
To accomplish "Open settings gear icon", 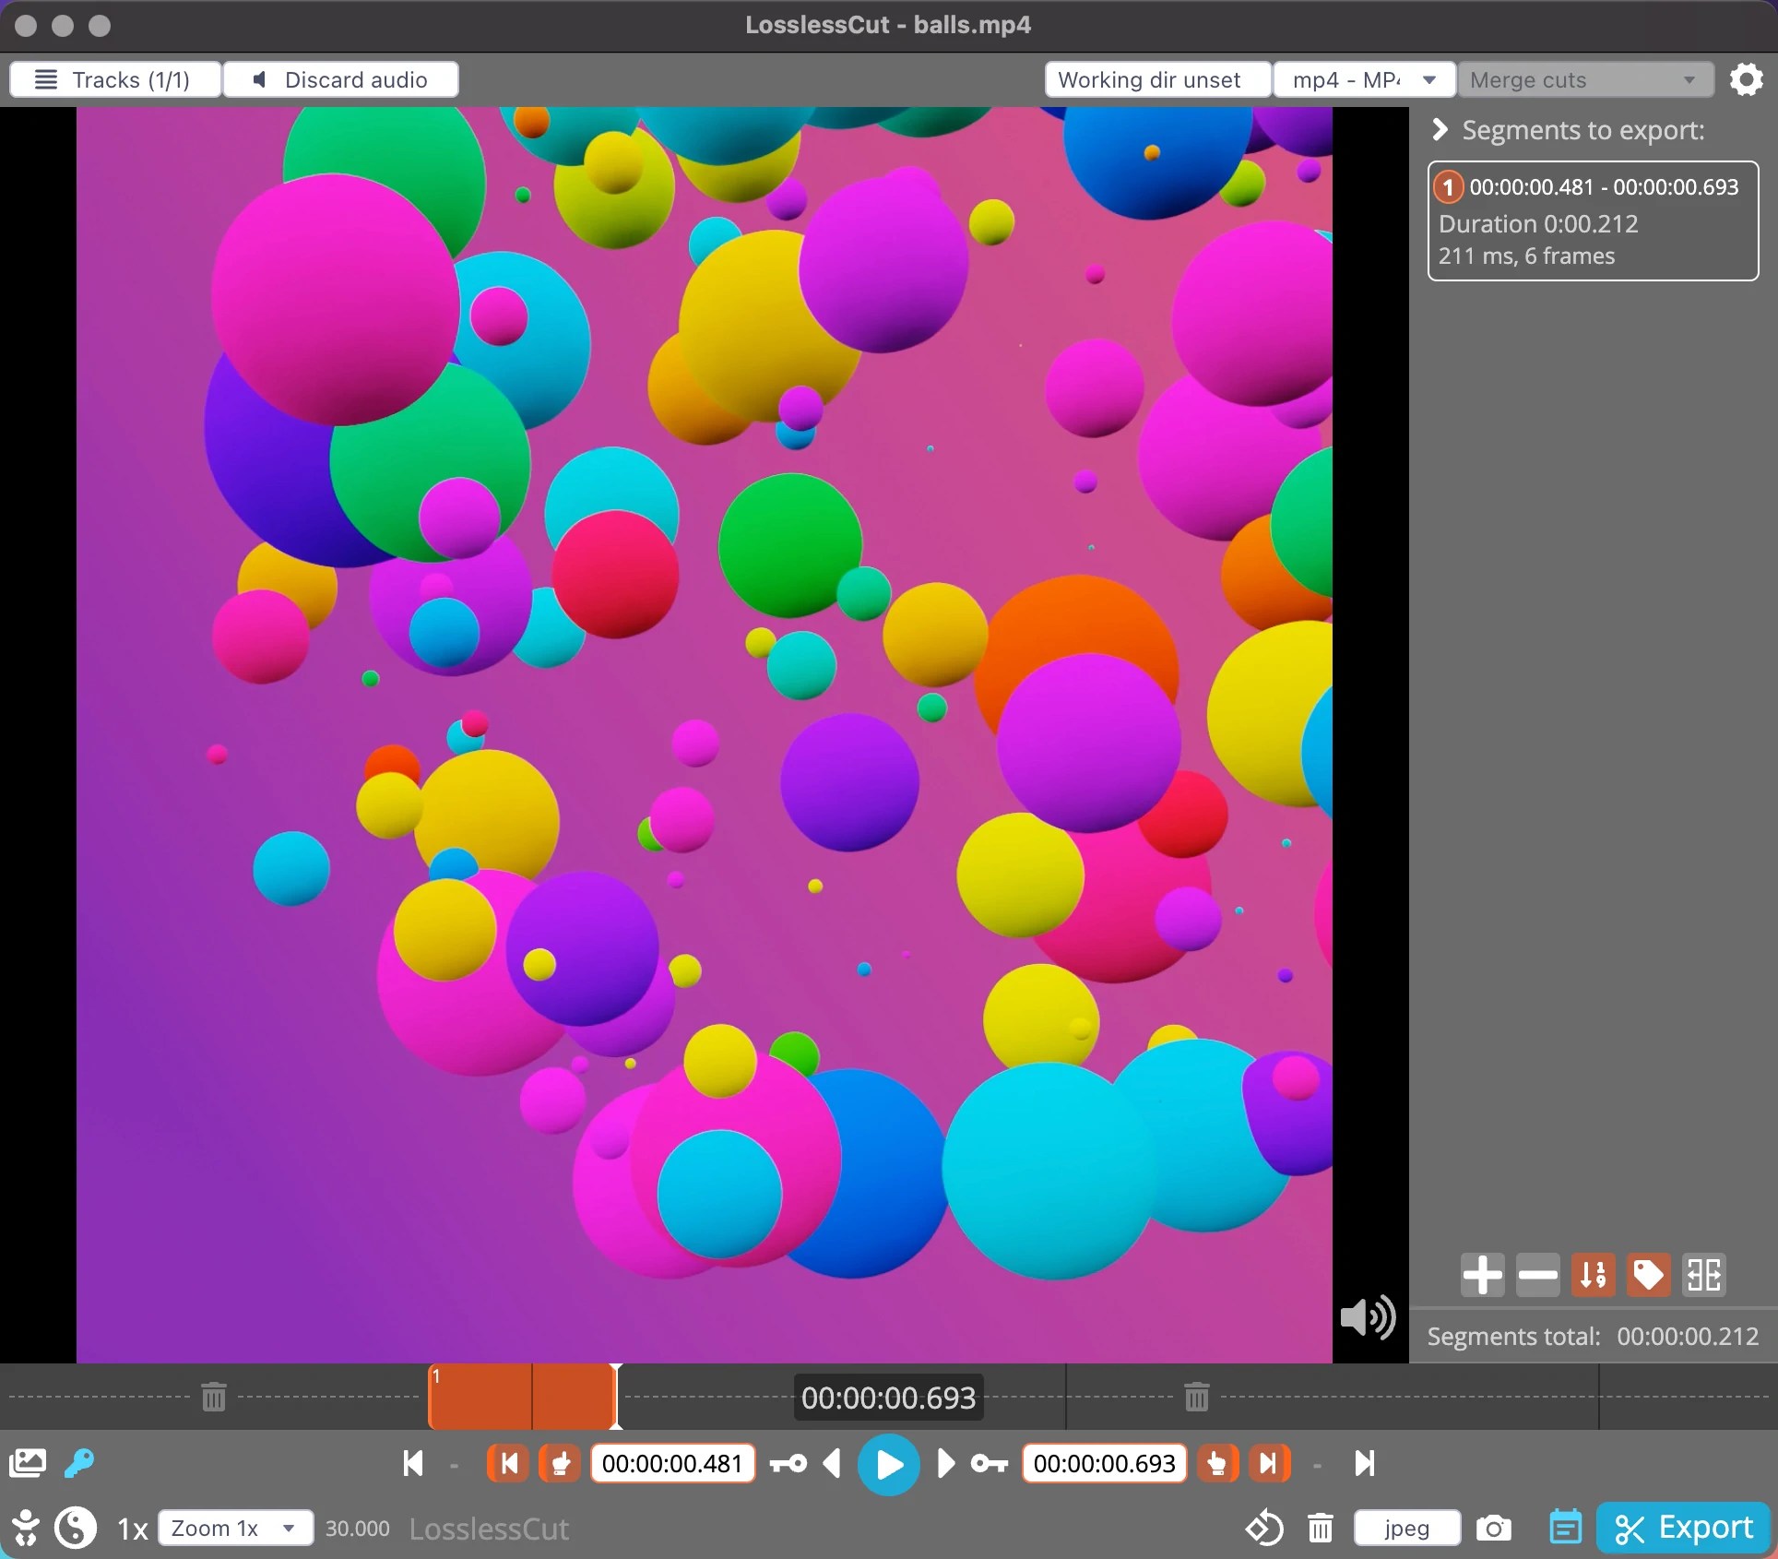I will (1746, 79).
